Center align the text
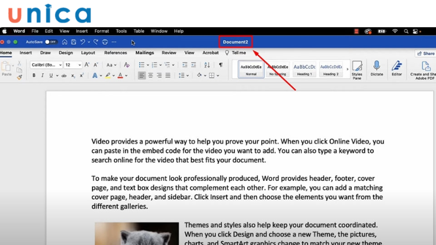This screenshot has height=245, width=436. point(150,75)
